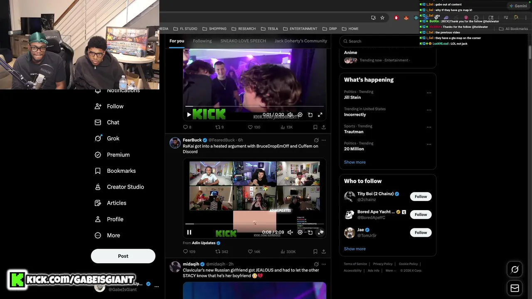This screenshot has height=299, width=532.
Task: Open settings gear on RaKai video
Action: pyautogui.click(x=300, y=232)
